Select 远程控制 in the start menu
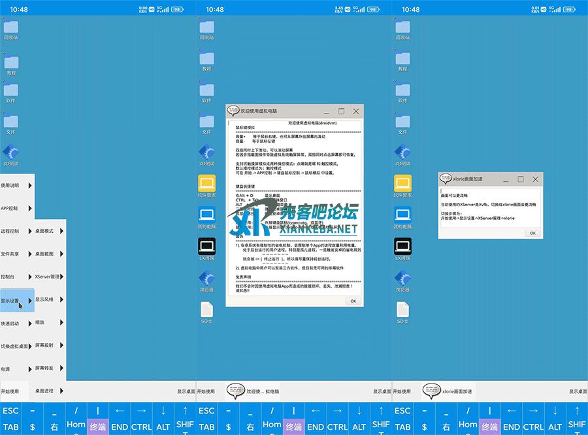Viewport: 588px width, 435px height. click(16, 231)
